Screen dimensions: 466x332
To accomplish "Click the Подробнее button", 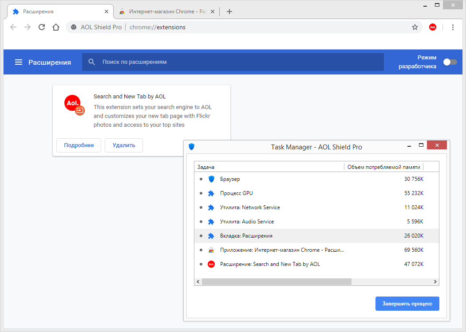I will point(79,145).
